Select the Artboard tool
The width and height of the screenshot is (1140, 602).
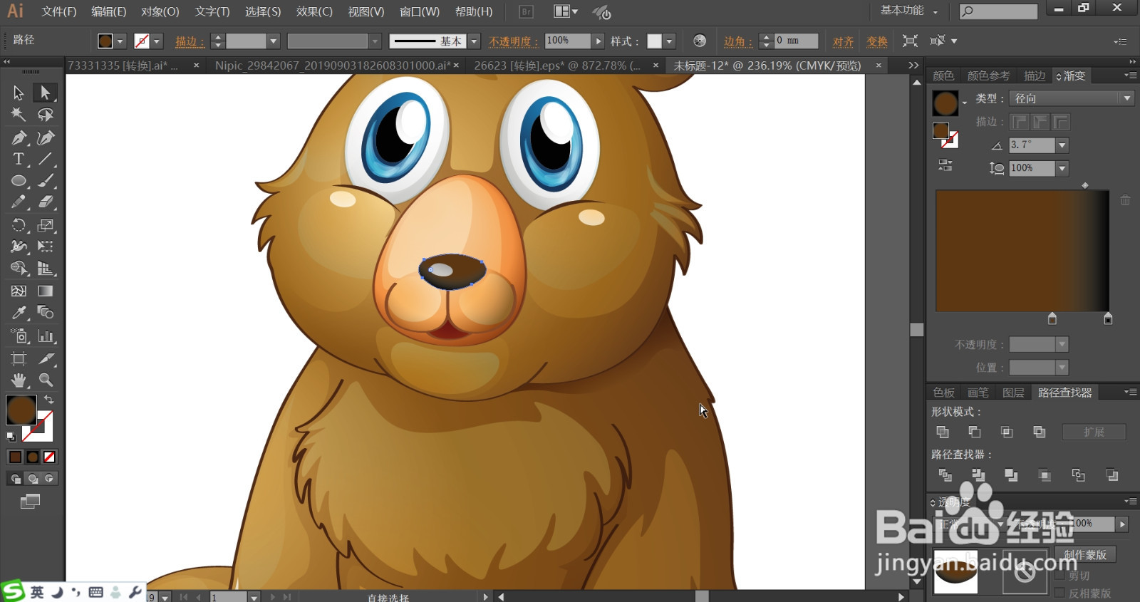[19, 358]
